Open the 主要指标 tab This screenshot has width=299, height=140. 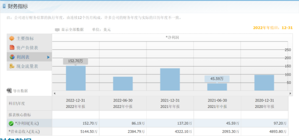pos(29,38)
